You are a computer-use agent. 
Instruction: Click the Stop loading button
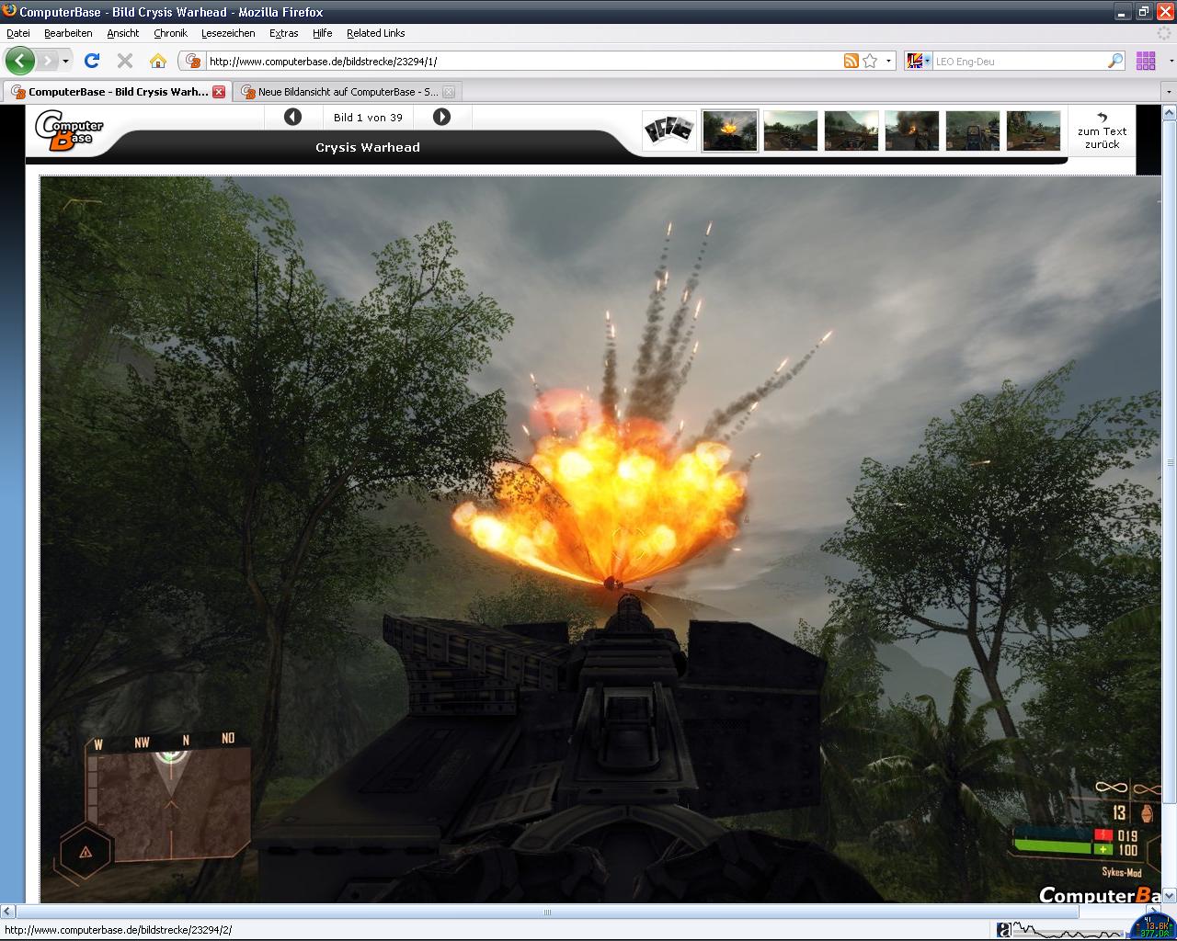pos(125,61)
